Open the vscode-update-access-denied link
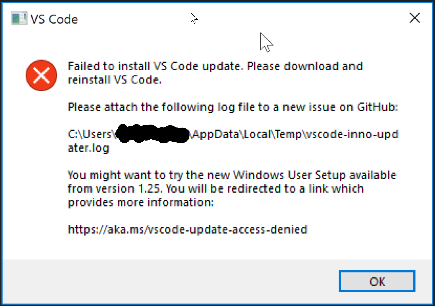This screenshot has width=435, height=306. click(x=187, y=229)
